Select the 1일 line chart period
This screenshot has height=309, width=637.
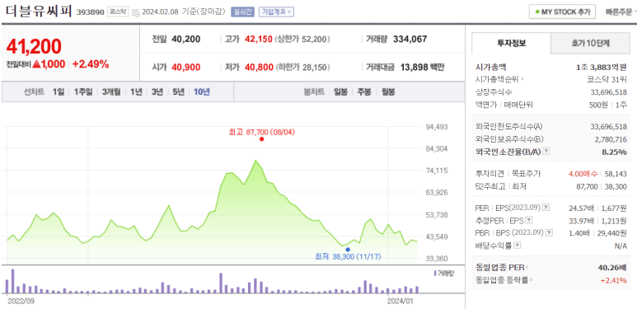[58, 91]
